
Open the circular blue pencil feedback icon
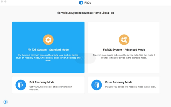pyautogui.click(x=6, y=102)
